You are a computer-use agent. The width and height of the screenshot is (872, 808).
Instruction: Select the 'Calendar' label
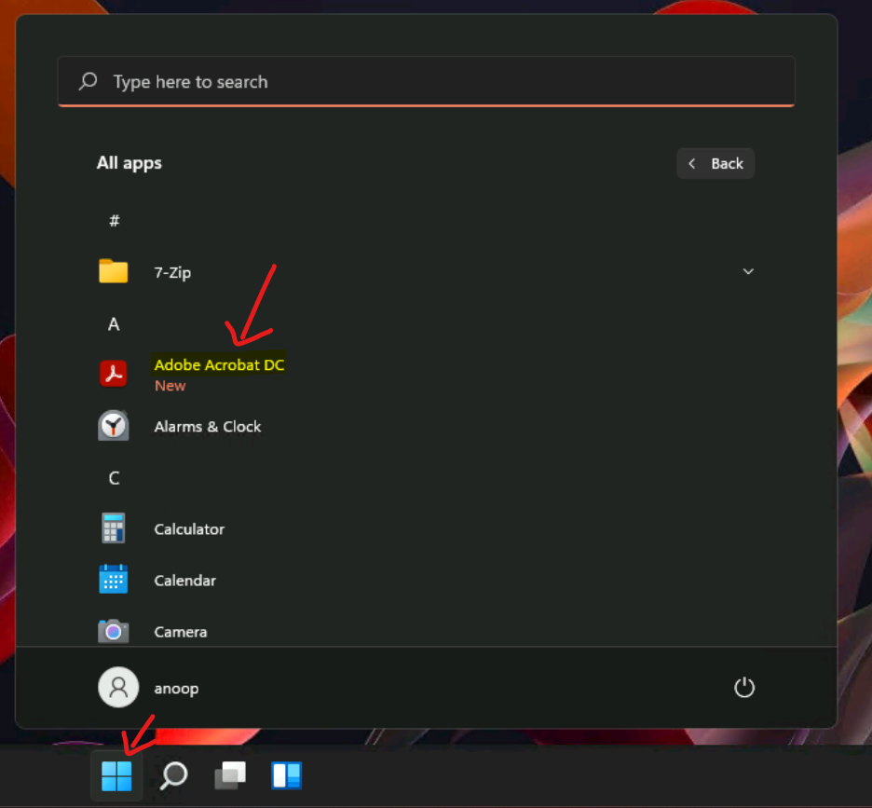(184, 581)
